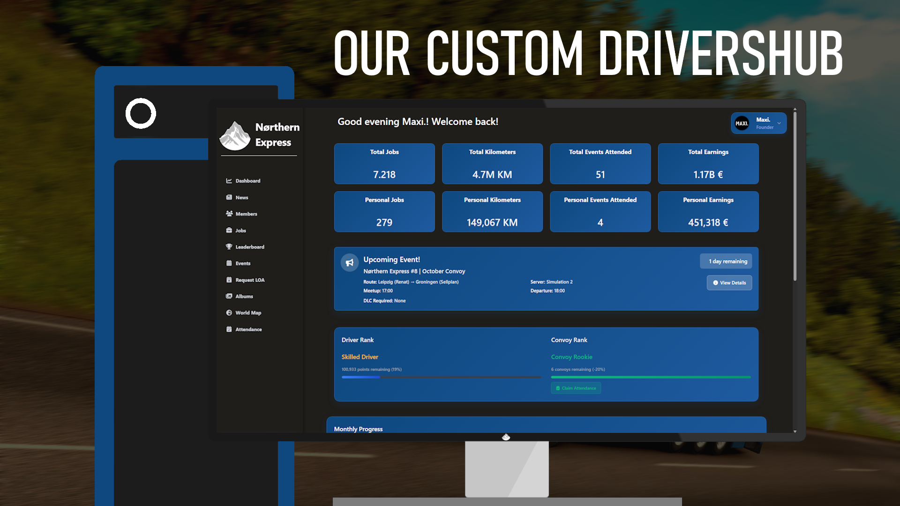The image size is (900, 506).
Task: Click 'Nørthern Express #8 | October Convoy' title
Action: tap(414, 271)
